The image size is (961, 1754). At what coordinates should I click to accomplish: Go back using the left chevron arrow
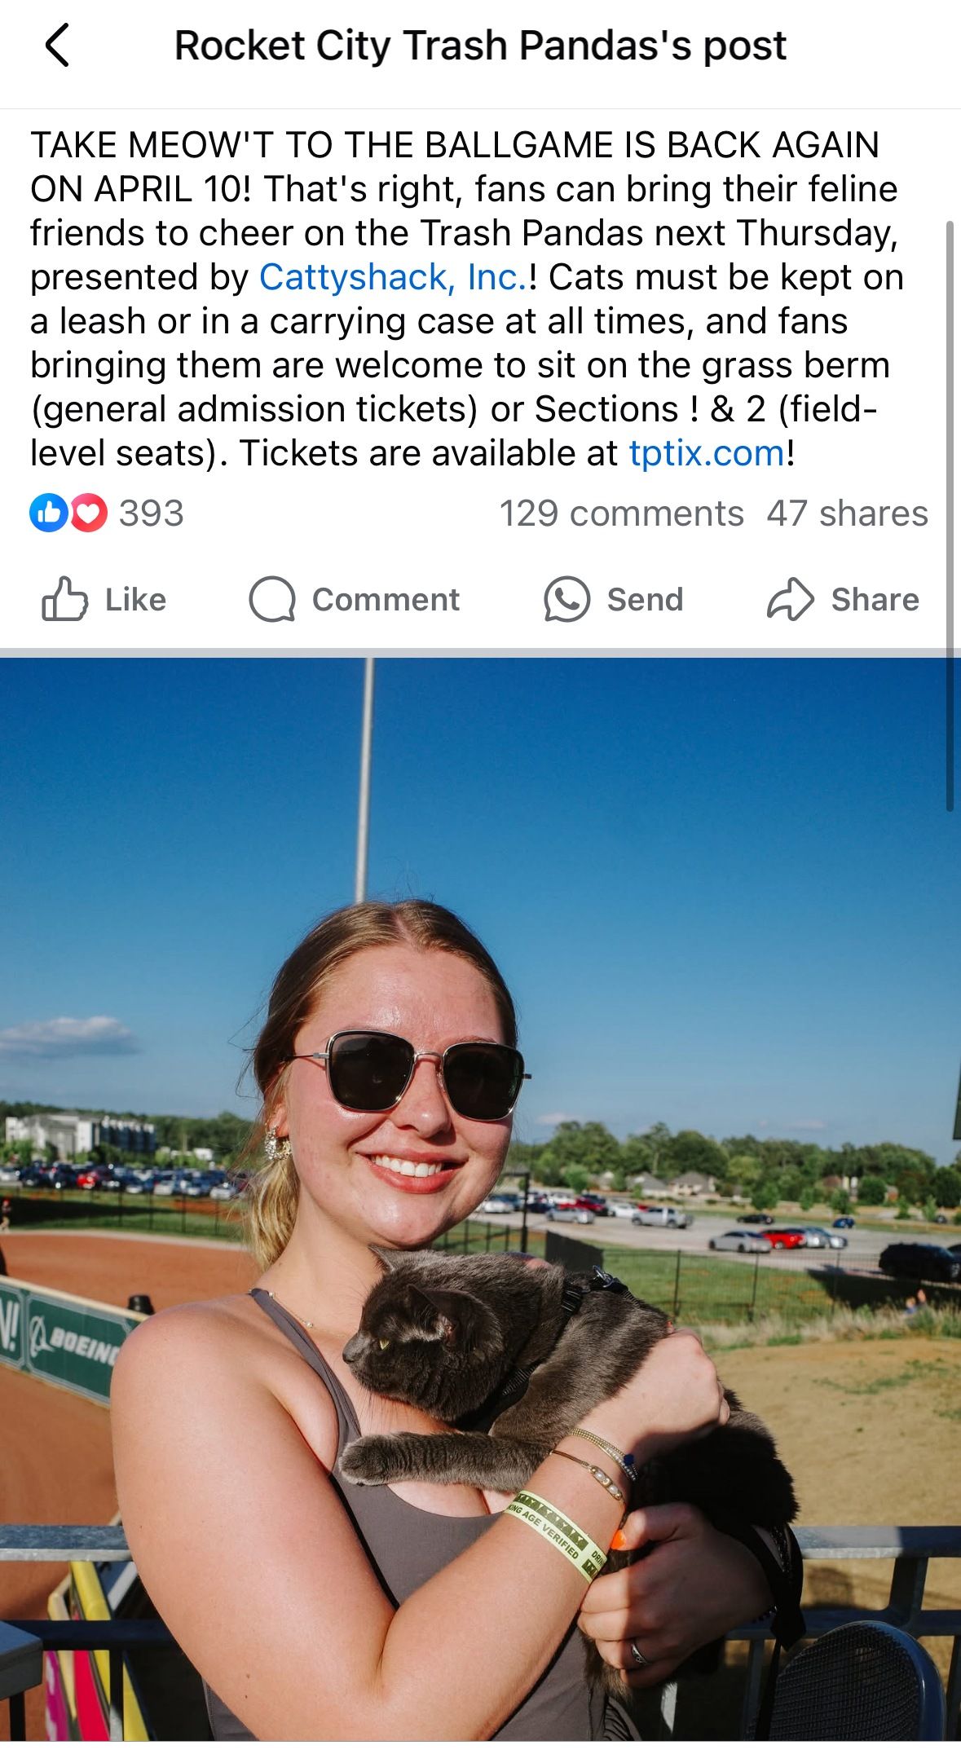coord(56,45)
